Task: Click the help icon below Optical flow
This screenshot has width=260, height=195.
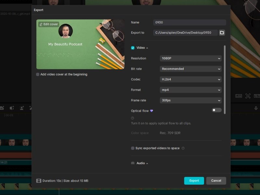Action: 133,118
